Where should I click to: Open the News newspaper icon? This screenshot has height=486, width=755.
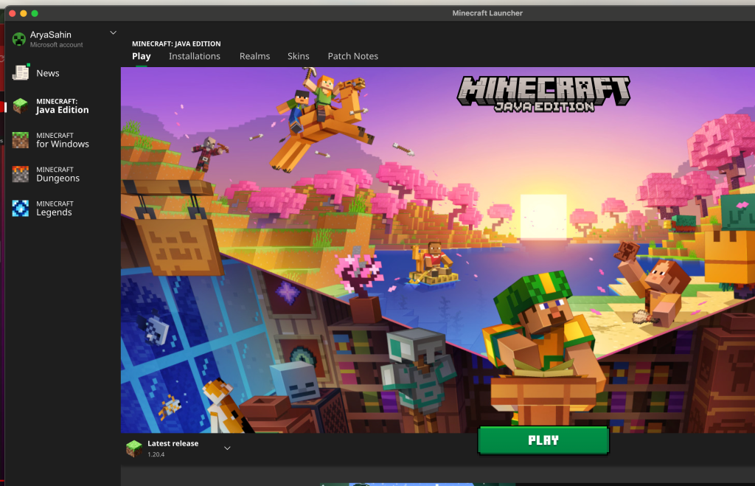[21, 73]
